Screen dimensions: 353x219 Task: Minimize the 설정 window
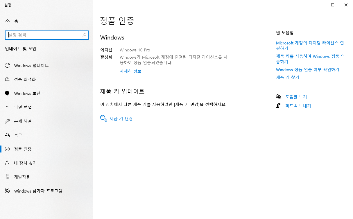click(319, 5)
